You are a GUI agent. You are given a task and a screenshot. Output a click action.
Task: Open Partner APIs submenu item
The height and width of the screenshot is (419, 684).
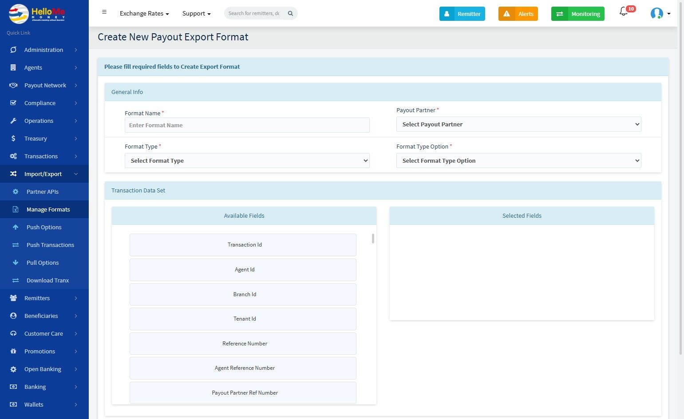pos(44,192)
